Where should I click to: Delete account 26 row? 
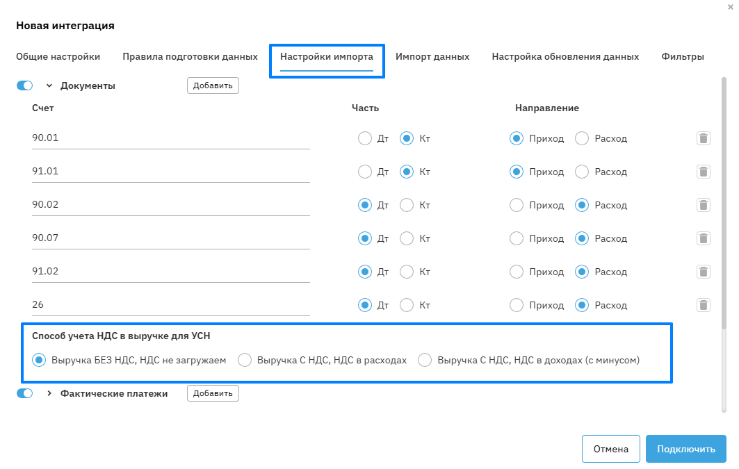pyautogui.click(x=704, y=305)
